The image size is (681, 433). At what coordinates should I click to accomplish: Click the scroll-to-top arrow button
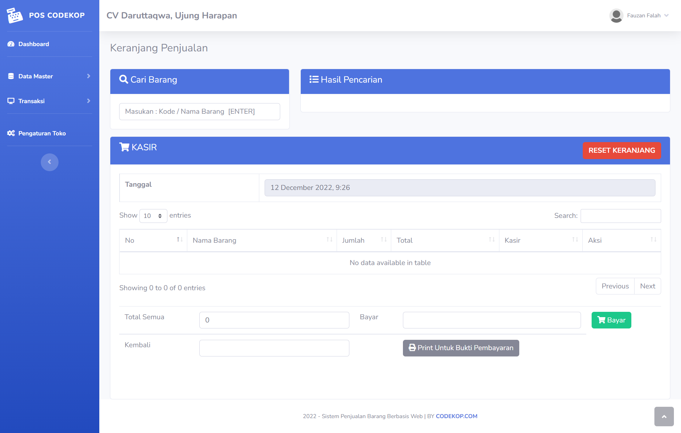coord(664,416)
